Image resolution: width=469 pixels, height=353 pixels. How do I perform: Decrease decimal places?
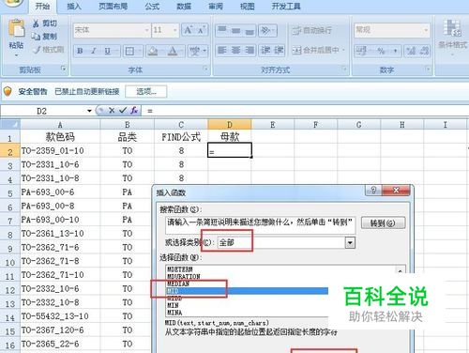point(424,51)
